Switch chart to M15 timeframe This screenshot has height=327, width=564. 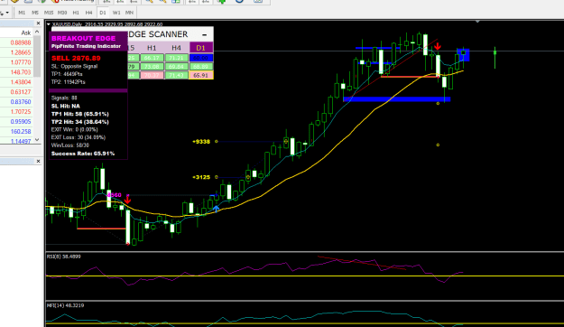(49, 13)
